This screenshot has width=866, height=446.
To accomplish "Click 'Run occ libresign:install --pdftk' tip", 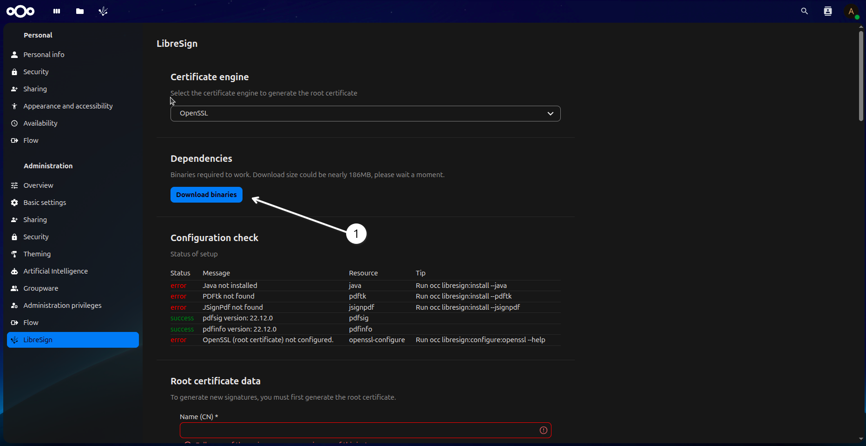I will 464,296.
